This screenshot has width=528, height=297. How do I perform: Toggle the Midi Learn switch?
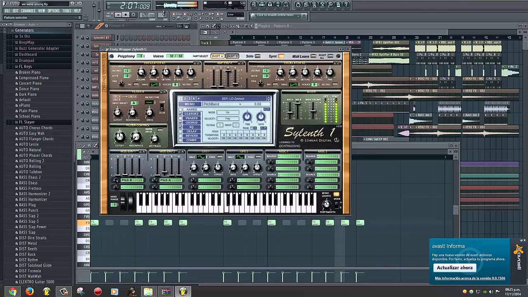coord(313,56)
